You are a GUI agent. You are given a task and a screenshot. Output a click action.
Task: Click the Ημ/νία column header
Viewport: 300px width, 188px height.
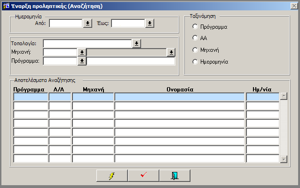click(262, 90)
